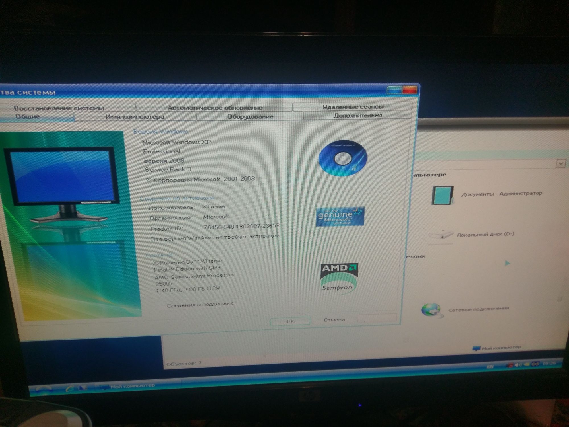Click the blue network tray icon

tap(536, 364)
